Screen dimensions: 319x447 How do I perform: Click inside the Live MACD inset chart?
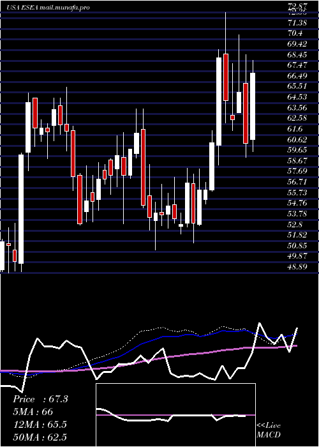pyautogui.click(x=175, y=415)
